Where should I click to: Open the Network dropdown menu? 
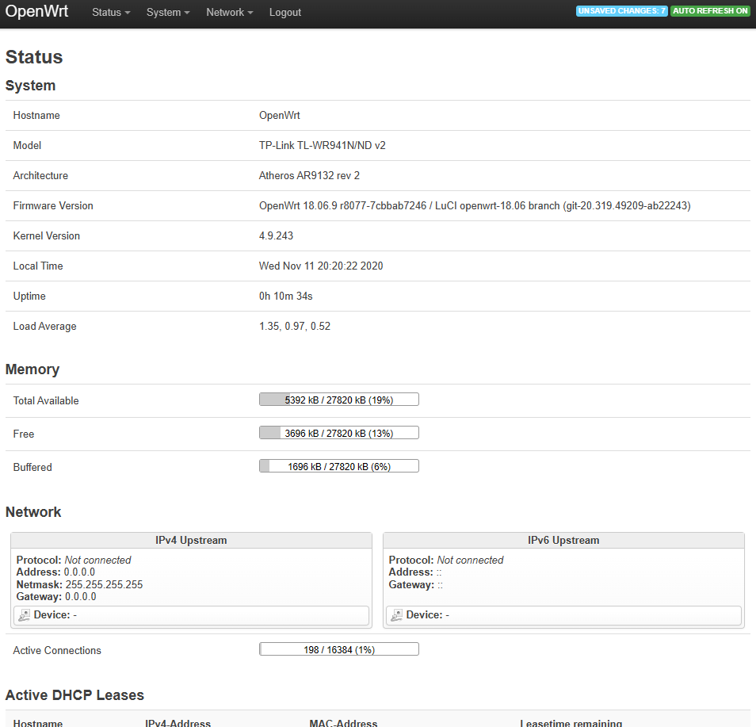point(229,12)
